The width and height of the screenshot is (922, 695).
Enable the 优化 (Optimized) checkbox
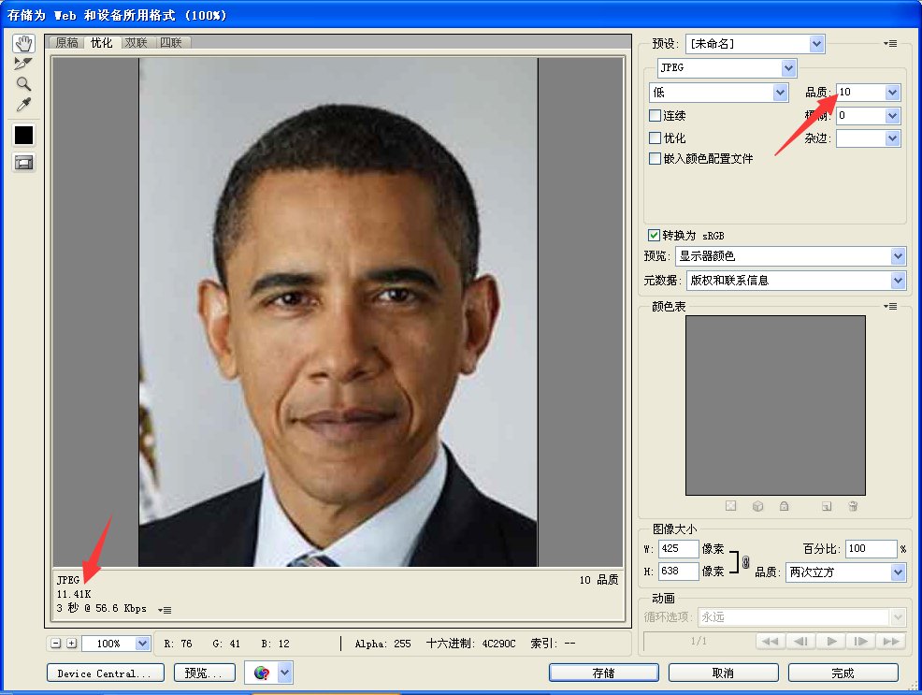(655, 138)
